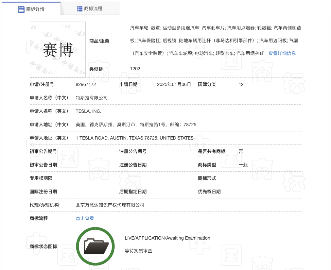Click the 商标流程 row label
The image size is (331, 270).
point(39,218)
